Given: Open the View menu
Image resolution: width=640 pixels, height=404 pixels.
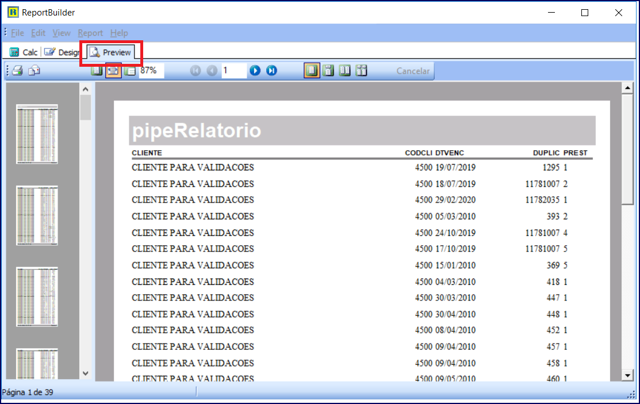Looking at the screenshot, I should (62, 33).
